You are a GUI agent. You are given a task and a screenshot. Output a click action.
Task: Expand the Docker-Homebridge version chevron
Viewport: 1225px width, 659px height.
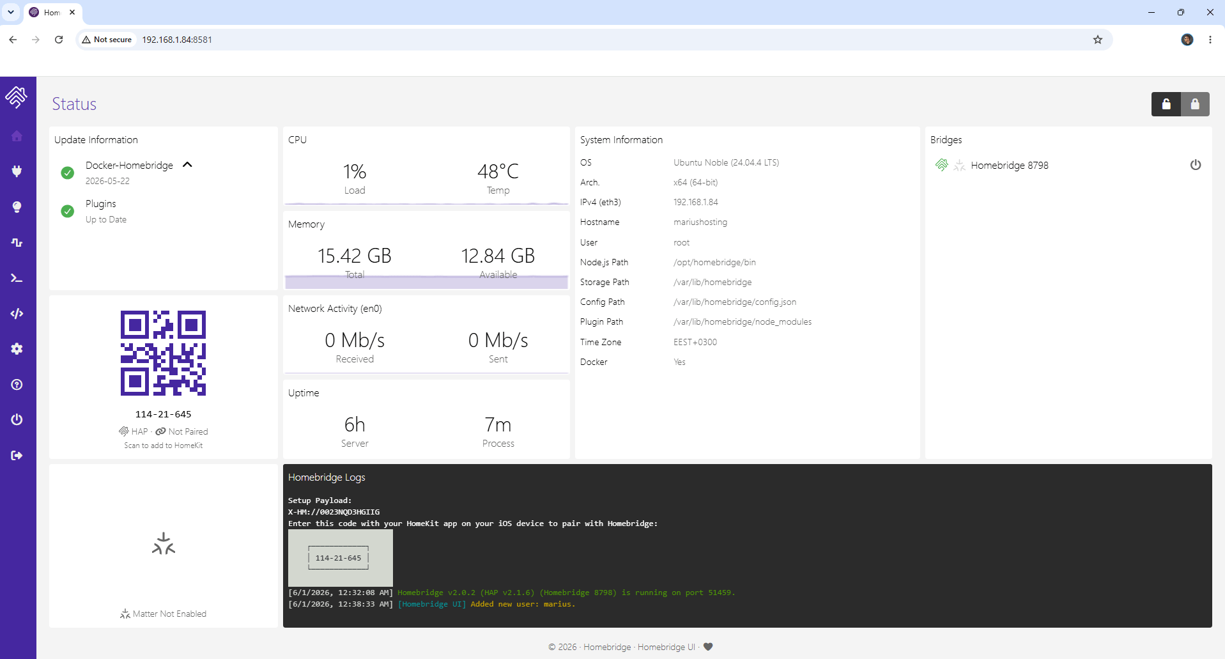pos(187,165)
